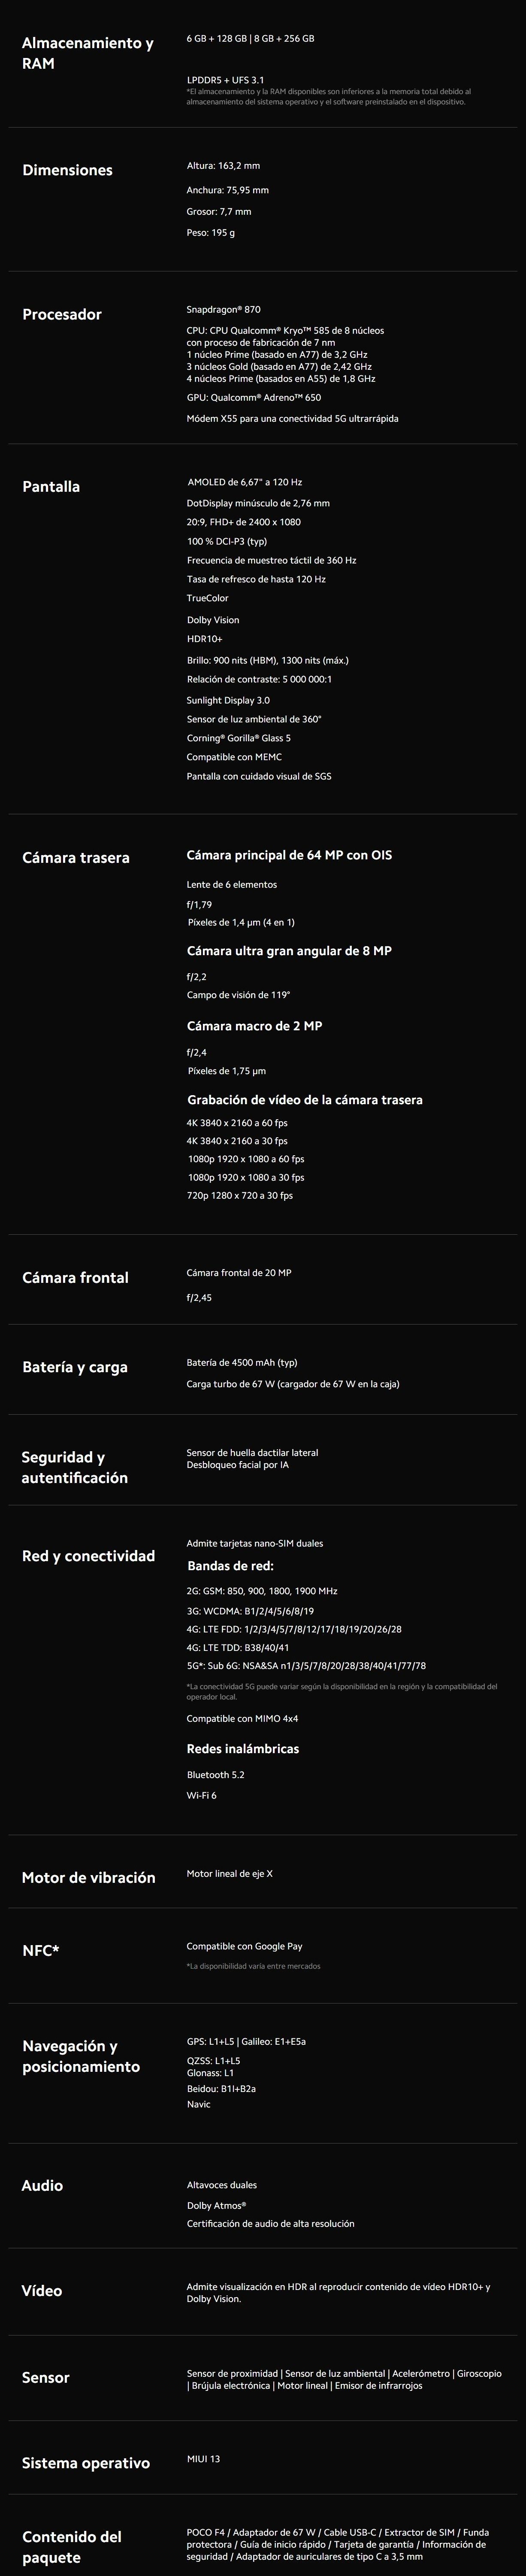Click the Bandas de red subheading
The width and height of the screenshot is (526, 2576).
coord(230,1566)
